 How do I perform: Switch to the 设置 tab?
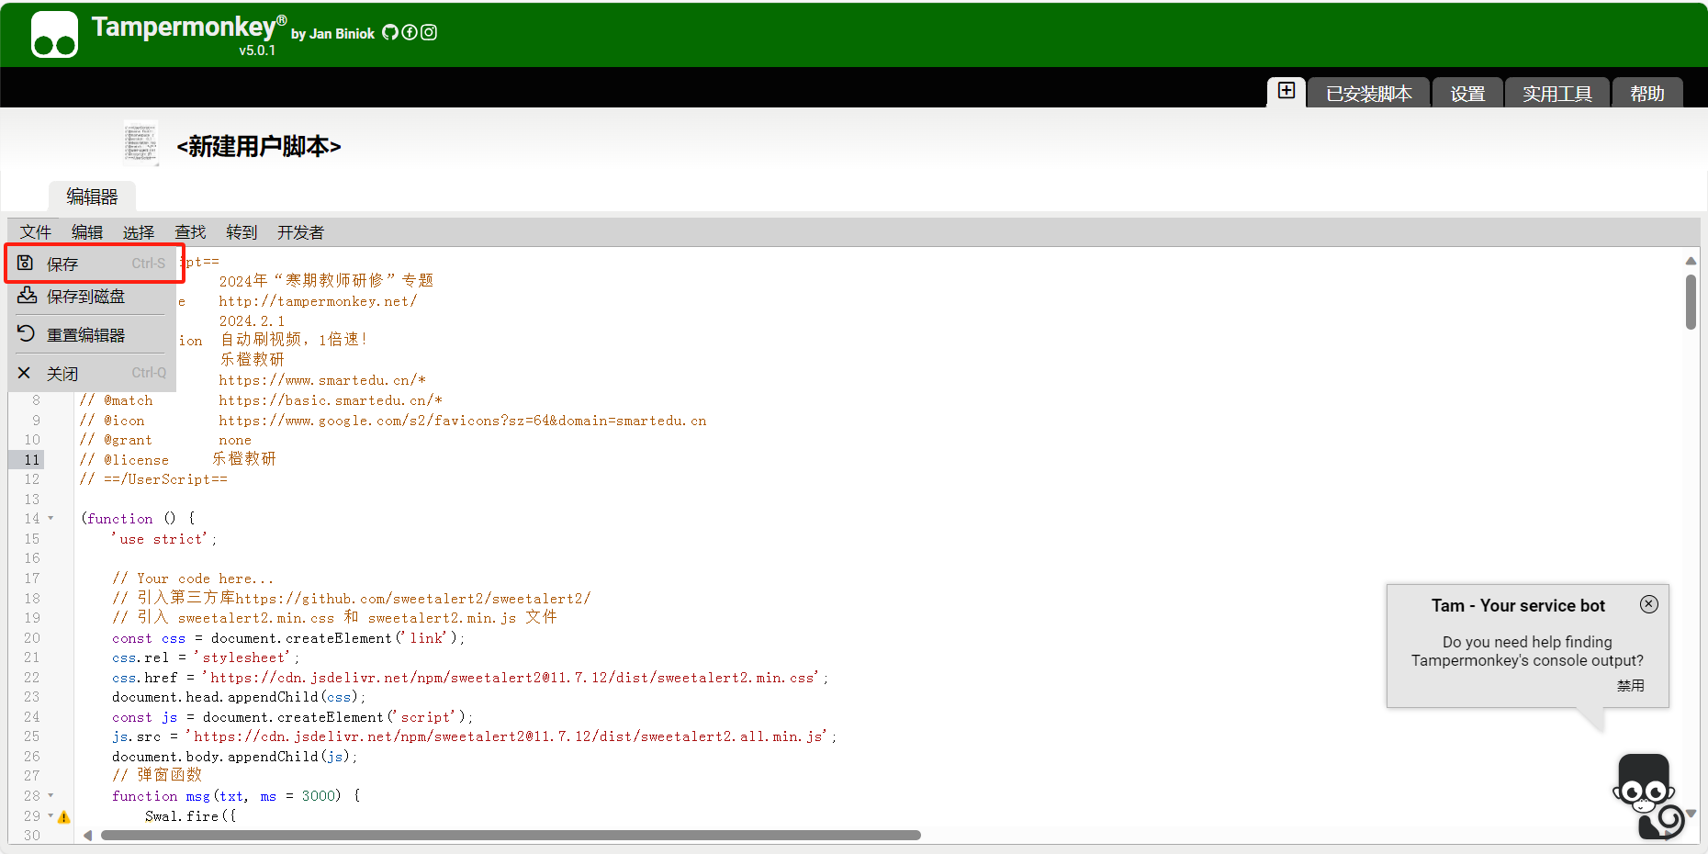tap(1467, 93)
